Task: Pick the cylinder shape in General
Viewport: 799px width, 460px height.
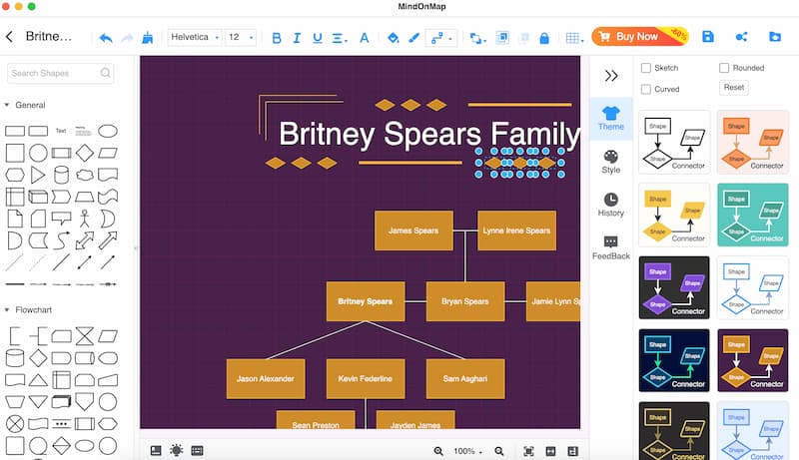Action: pyautogui.click(x=61, y=175)
